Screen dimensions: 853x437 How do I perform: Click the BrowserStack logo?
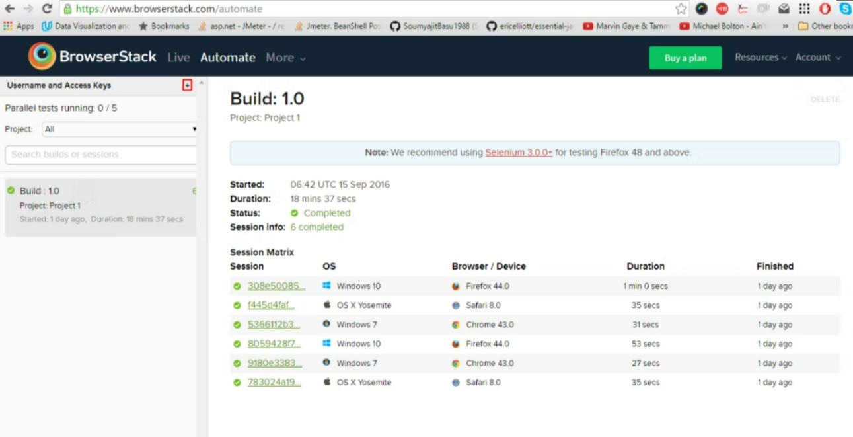pos(93,57)
